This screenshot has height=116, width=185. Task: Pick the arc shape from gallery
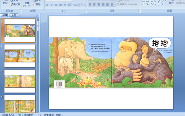[151, 4]
